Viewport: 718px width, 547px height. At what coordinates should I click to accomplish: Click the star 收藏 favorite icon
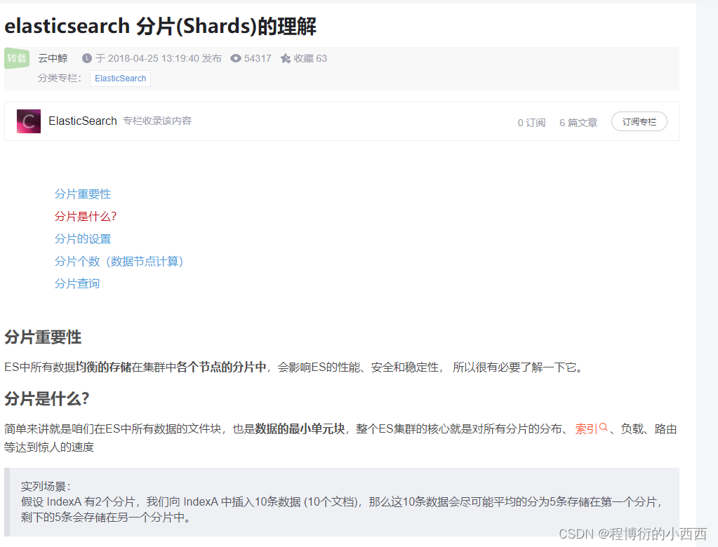(286, 58)
